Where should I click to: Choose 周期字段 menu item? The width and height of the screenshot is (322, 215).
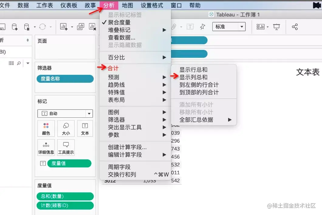tap(135, 167)
